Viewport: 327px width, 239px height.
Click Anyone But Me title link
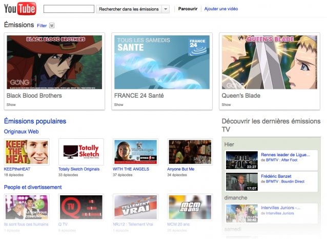click(x=180, y=169)
